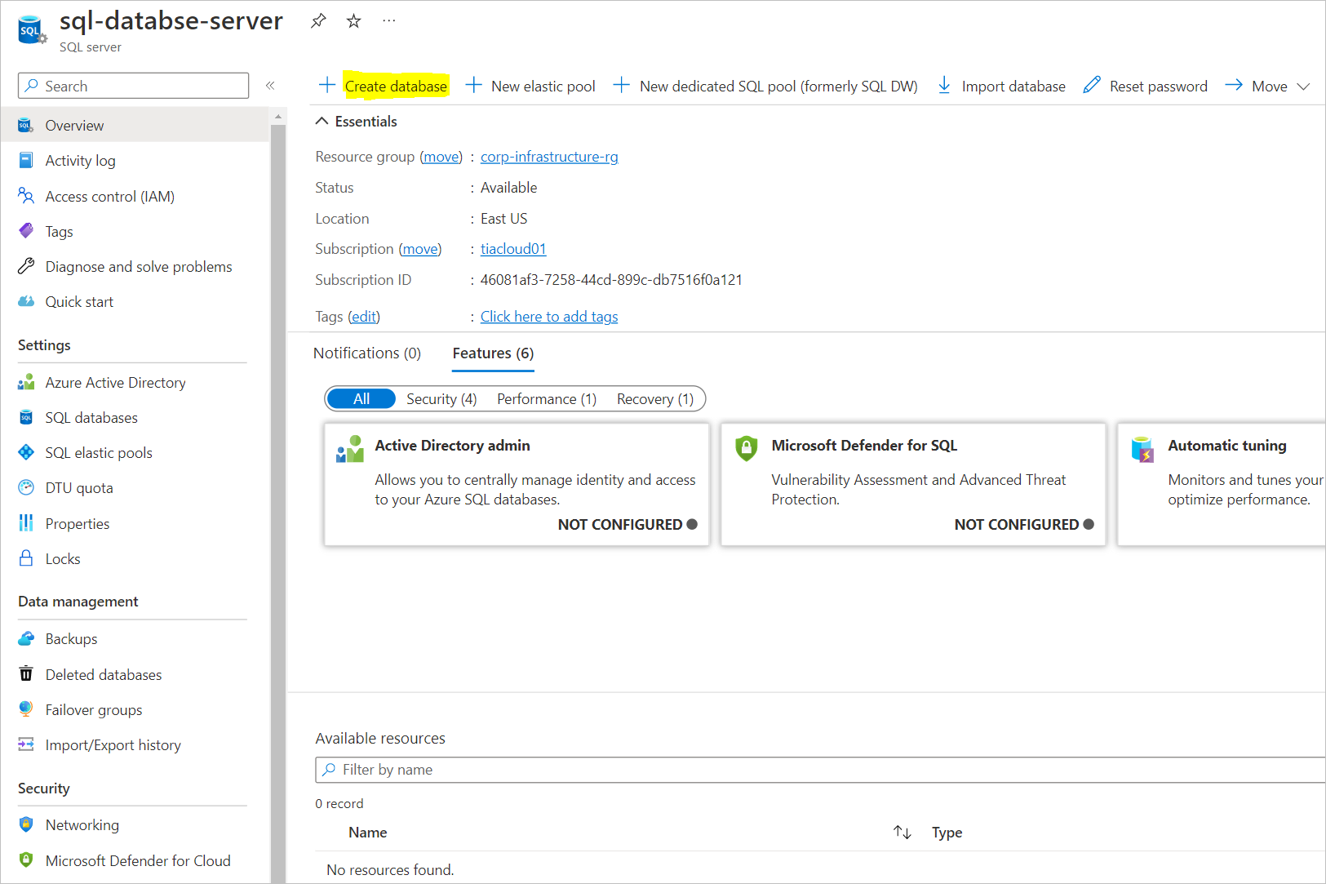1326x884 pixels.
Task: Open the Activity log icon
Action: [x=26, y=160]
